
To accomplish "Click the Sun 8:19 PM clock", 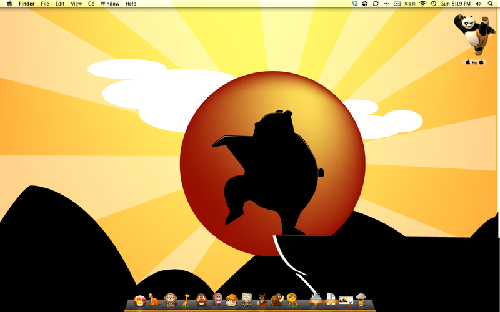I will [456, 4].
